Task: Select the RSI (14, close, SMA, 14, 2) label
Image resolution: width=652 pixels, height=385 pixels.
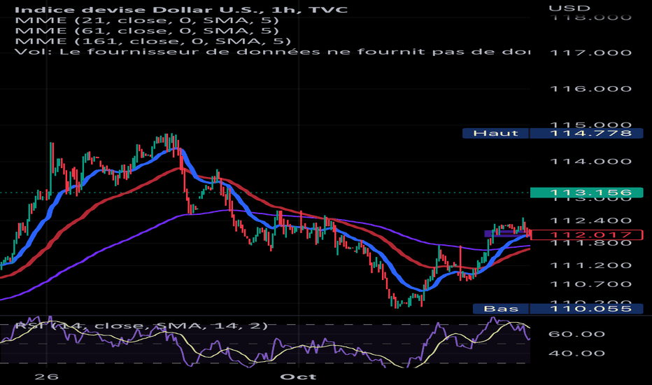Action: pos(141,325)
